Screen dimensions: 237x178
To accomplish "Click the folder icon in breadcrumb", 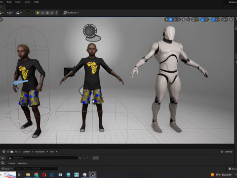I will click(x=12, y=152).
